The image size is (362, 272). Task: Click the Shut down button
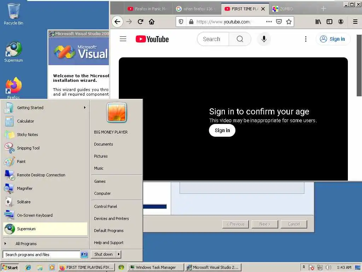coord(104,254)
